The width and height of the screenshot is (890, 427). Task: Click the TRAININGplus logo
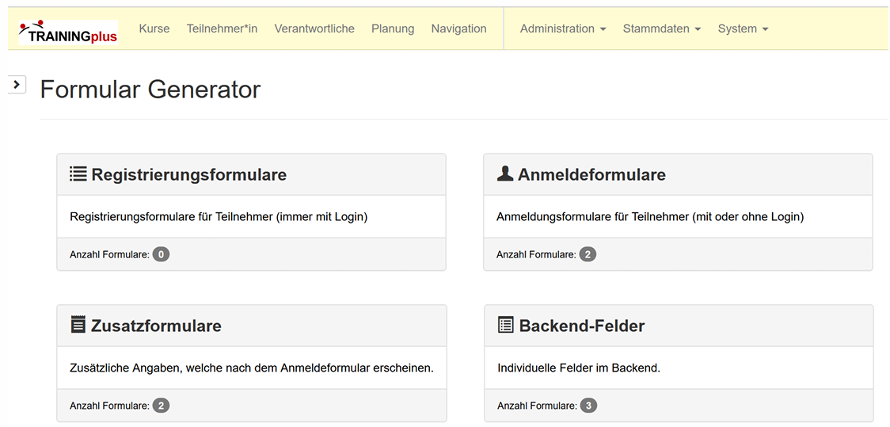[68, 32]
